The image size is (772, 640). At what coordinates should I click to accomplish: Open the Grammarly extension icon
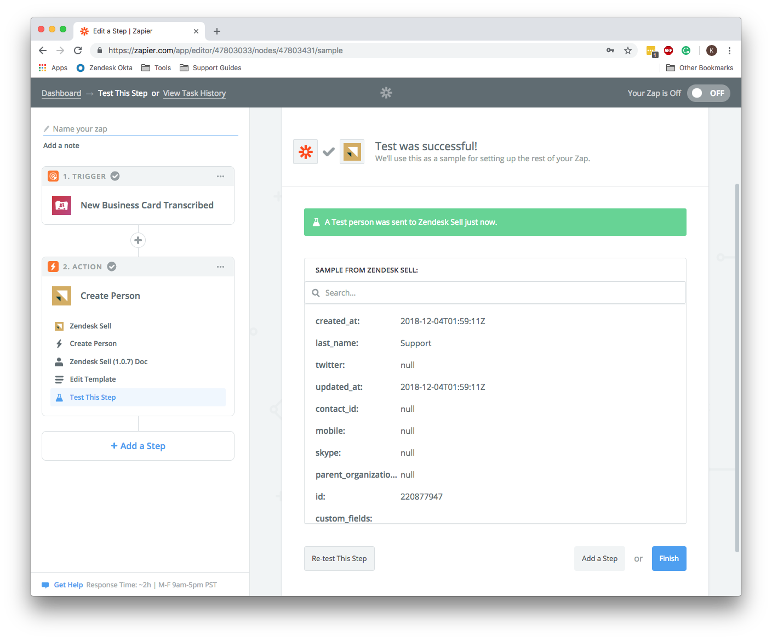click(x=686, y=50)
